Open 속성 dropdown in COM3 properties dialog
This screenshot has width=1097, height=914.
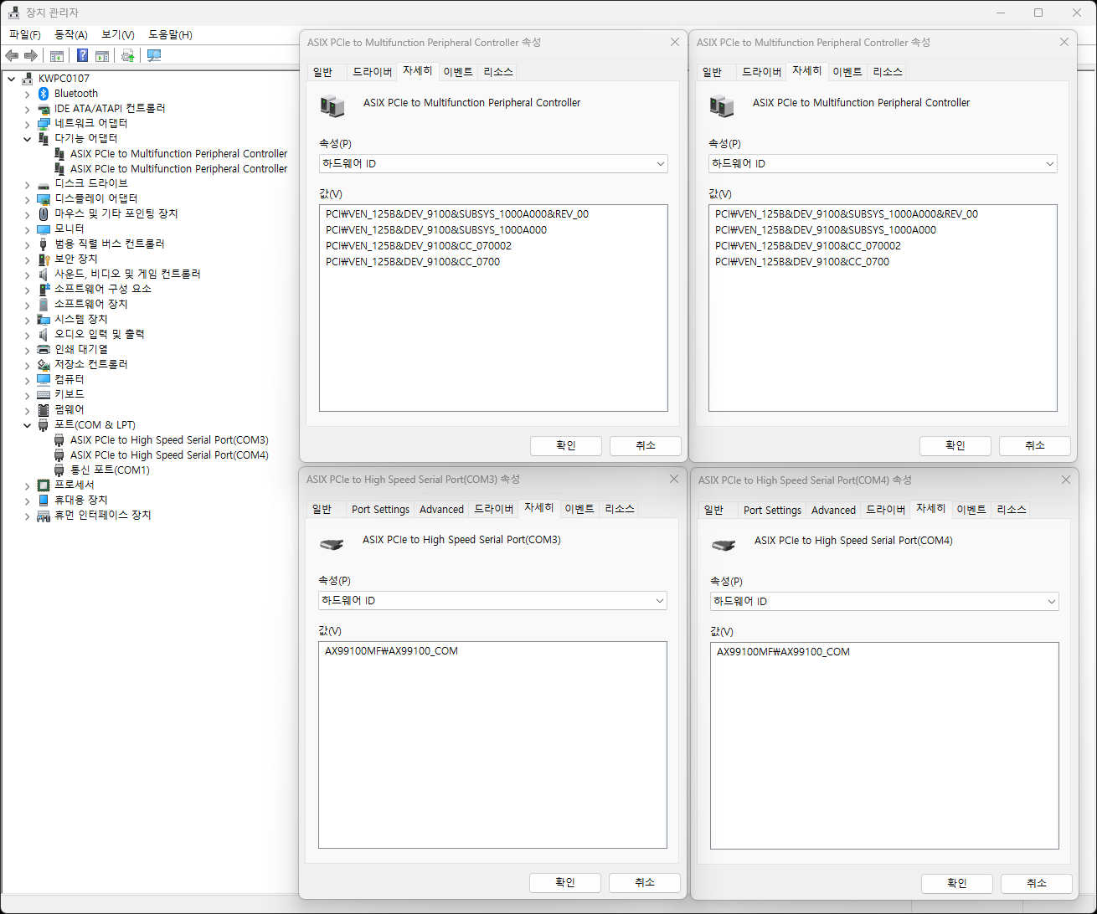coord(492,601)
